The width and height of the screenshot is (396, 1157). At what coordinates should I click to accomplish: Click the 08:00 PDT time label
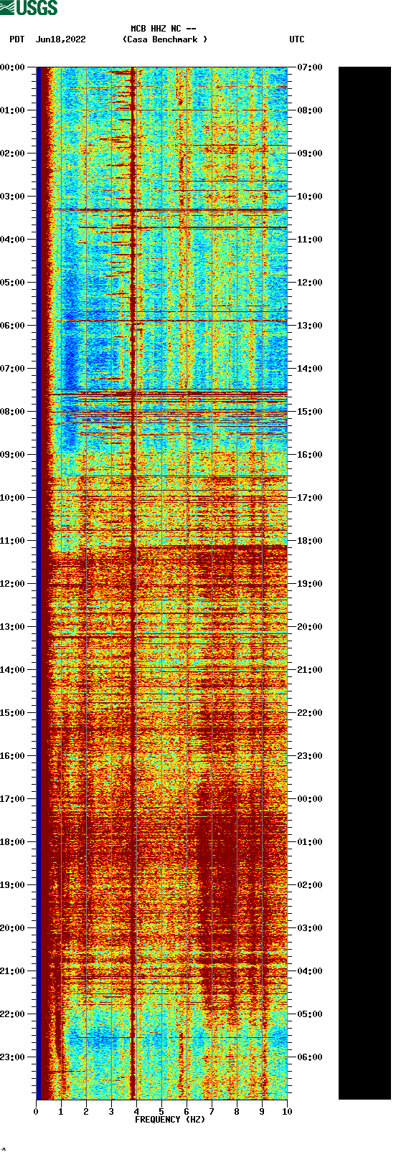[13, 412]
